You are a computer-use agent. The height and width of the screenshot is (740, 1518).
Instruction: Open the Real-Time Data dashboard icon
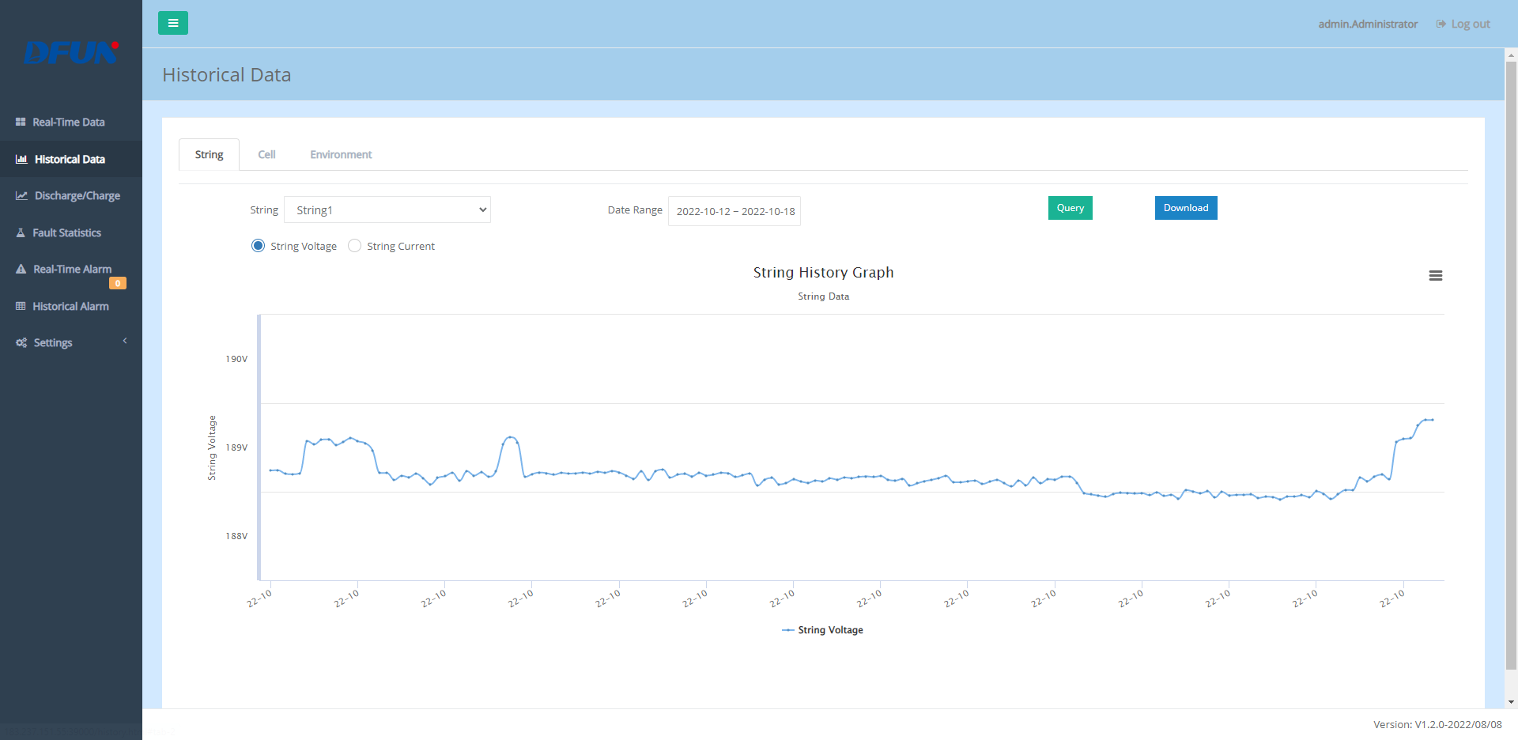20,122
